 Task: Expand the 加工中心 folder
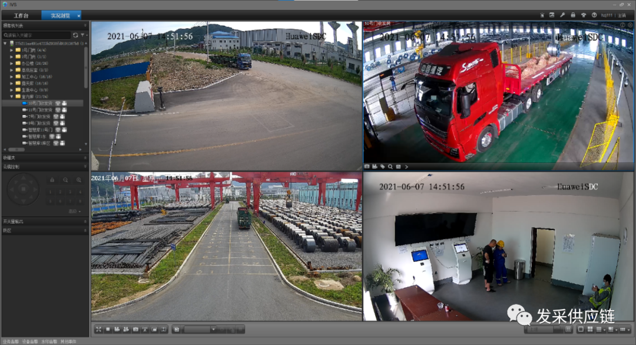[12, 77]
